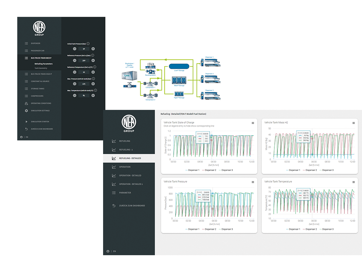The image size is (362, 271).
Task: Select Tank Geometry submenu item
Action: pyautogui.click(x=41, y=68)
